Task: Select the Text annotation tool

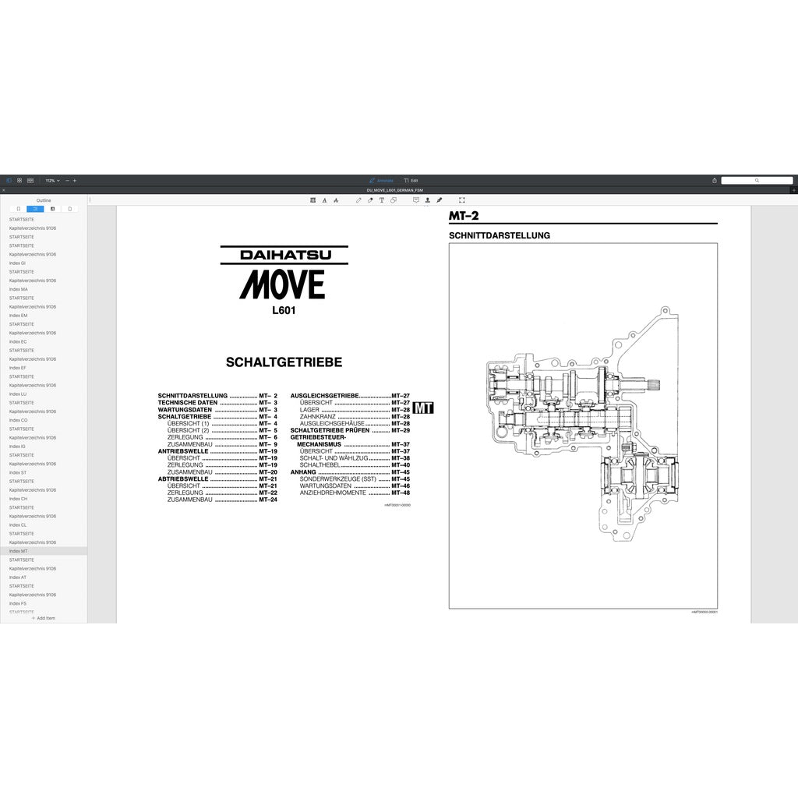Action: pyautogui.click(x=382, y=199)
